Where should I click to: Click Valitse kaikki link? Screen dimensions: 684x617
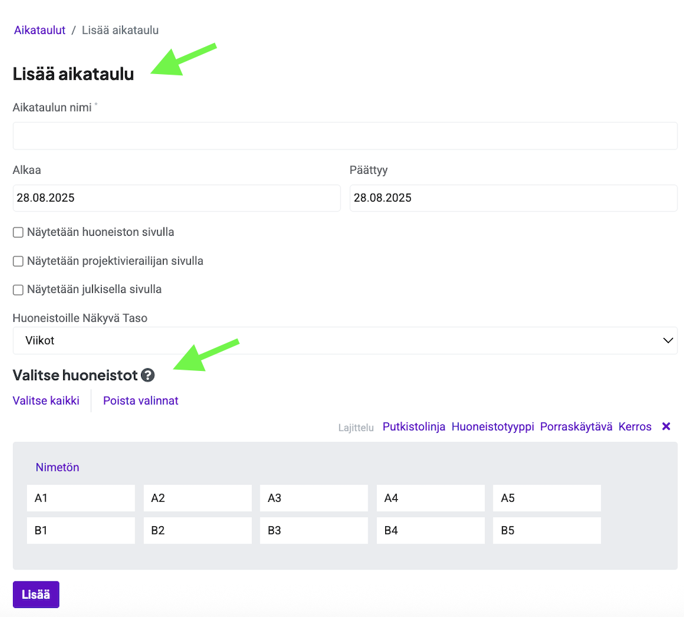(46, 401)
